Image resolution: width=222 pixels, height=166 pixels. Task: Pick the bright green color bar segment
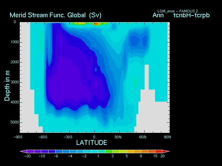pos(109,151)
